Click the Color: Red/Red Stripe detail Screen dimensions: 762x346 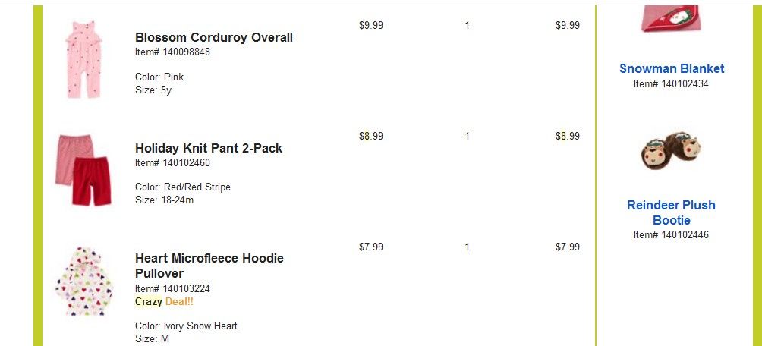click(183, 187)
